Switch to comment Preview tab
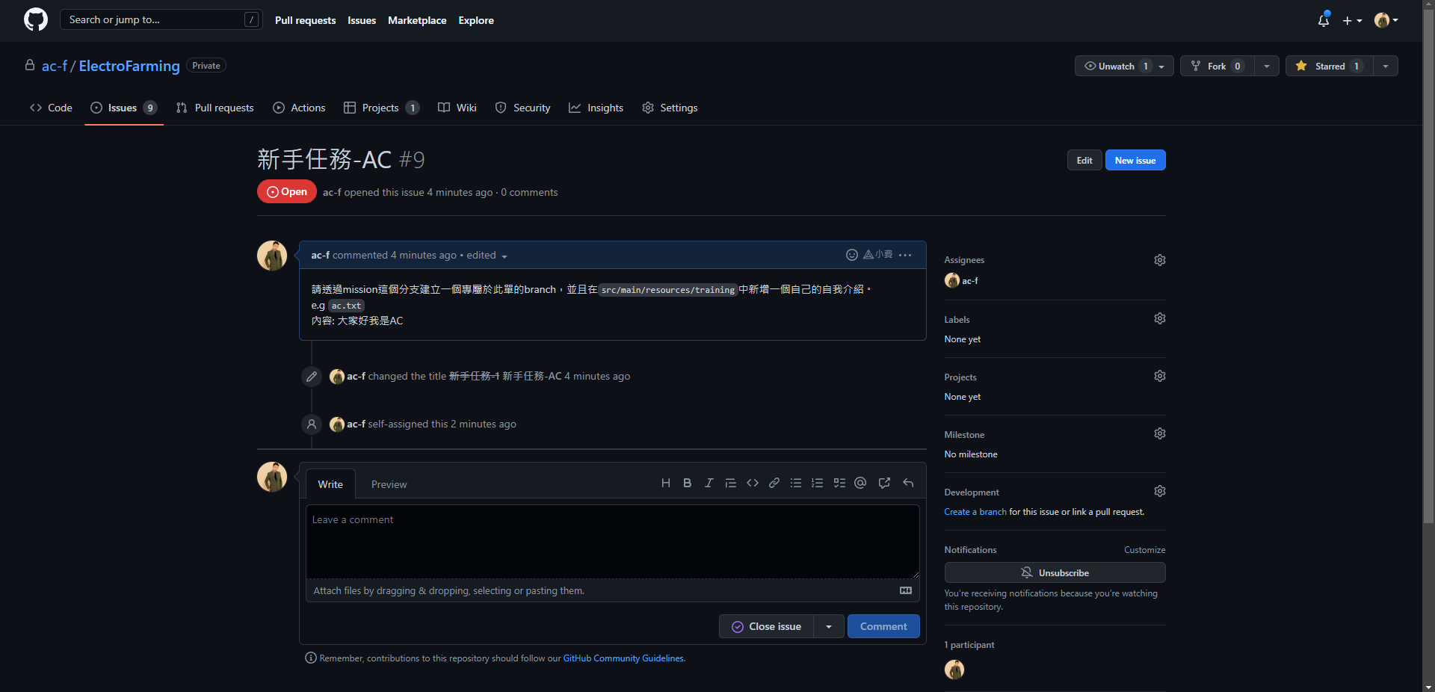Screen dimensions: 1435x692 389,484
